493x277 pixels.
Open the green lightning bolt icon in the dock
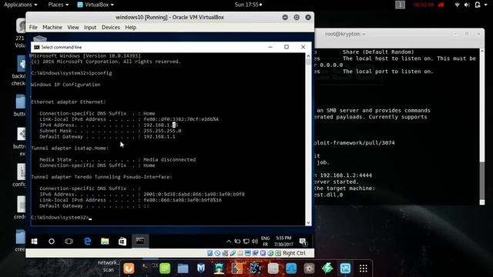pyautogui.click(x=327, y=269)
